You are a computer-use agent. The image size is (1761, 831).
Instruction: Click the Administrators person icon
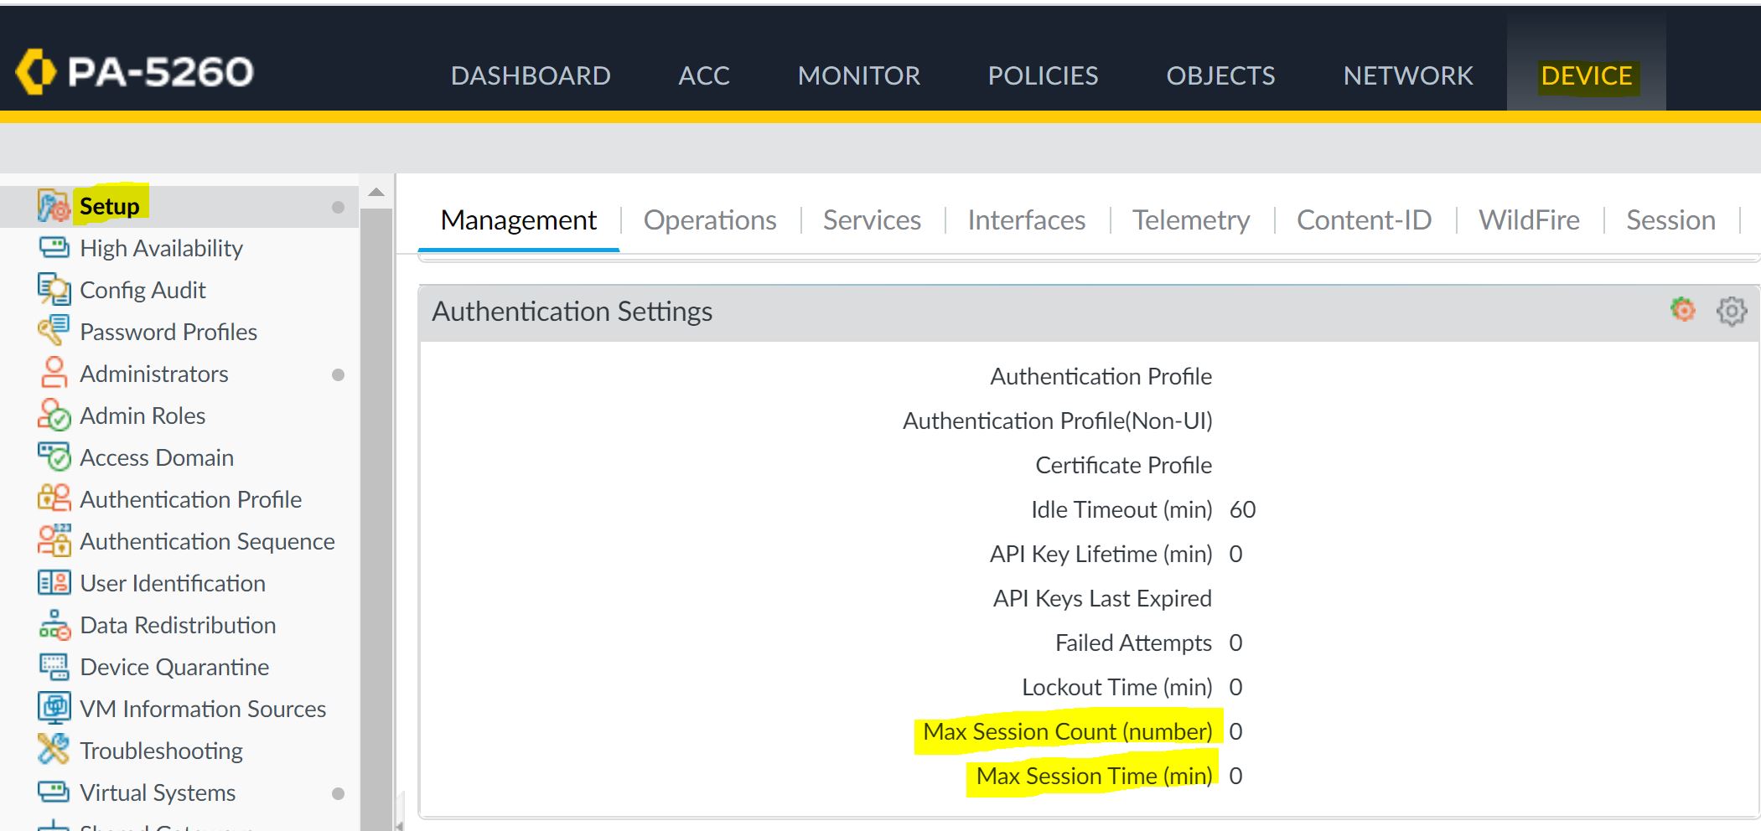click(54, 374)
